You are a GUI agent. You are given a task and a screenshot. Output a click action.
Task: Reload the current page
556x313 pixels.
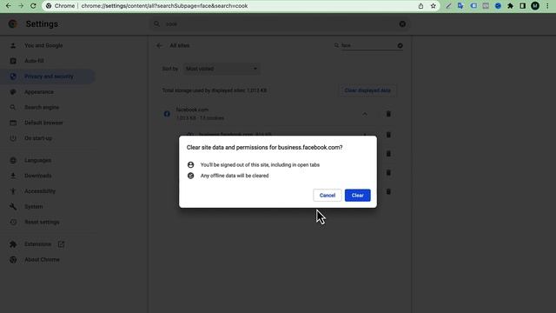pyautogui.click(x=33, y=6)
